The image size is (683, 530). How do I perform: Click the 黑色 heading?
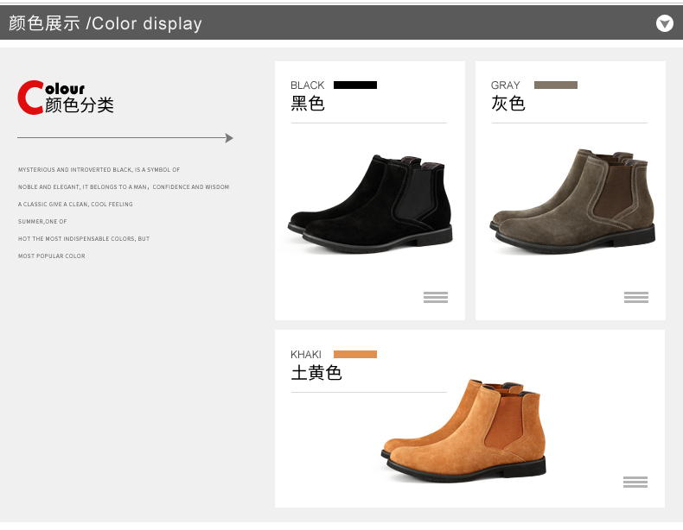pos(308,104)
